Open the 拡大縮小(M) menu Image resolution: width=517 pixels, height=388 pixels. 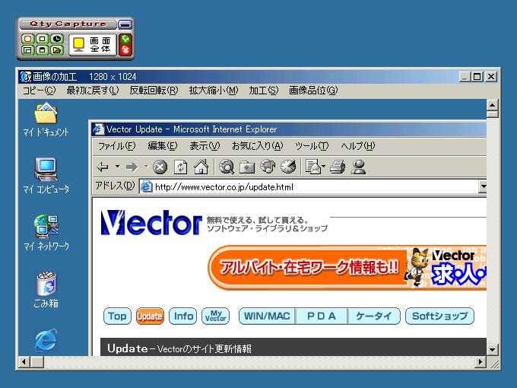pyautogui.click(x=214, y=91)
